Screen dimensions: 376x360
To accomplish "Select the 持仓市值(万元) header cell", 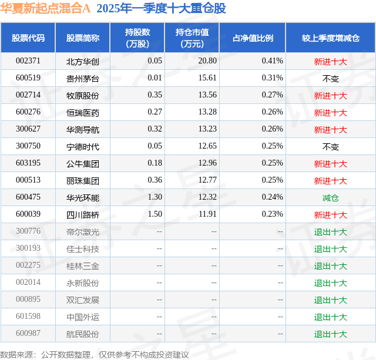I will (x=192, y=38).
